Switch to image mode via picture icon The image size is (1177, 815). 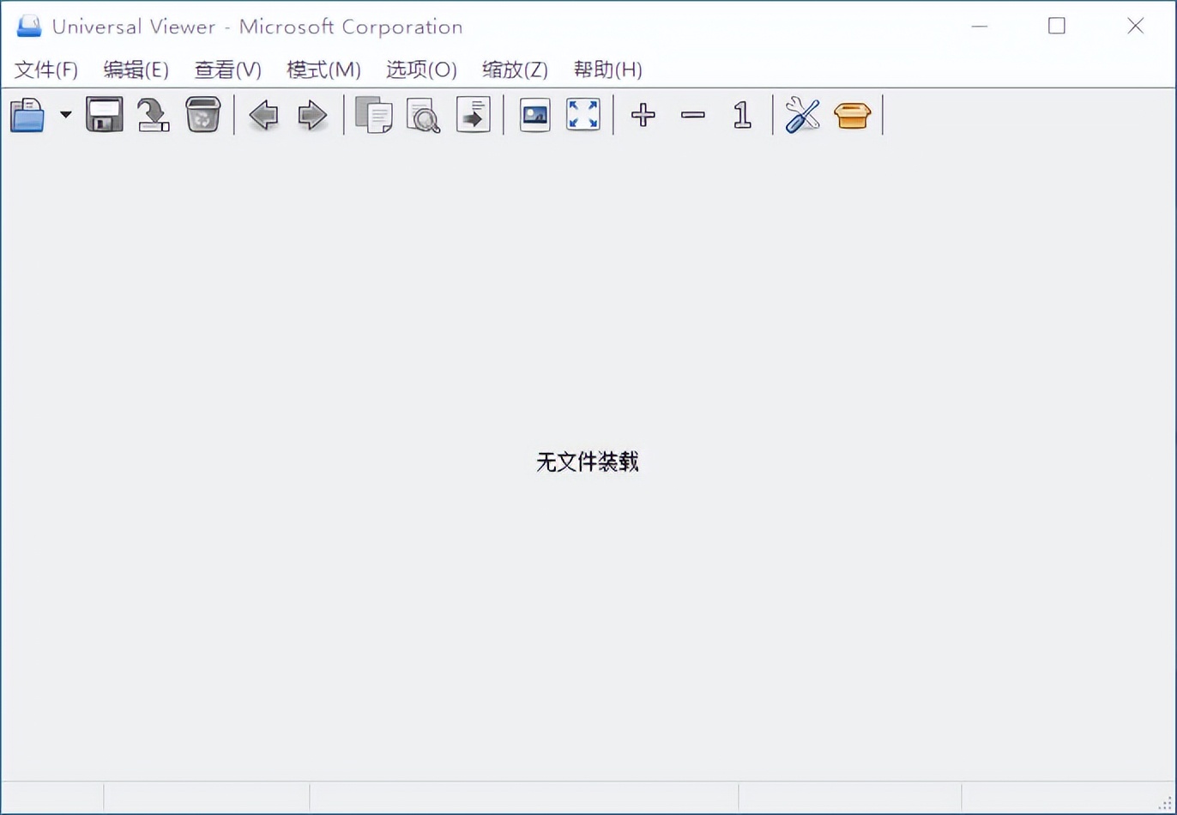(534, 114)
